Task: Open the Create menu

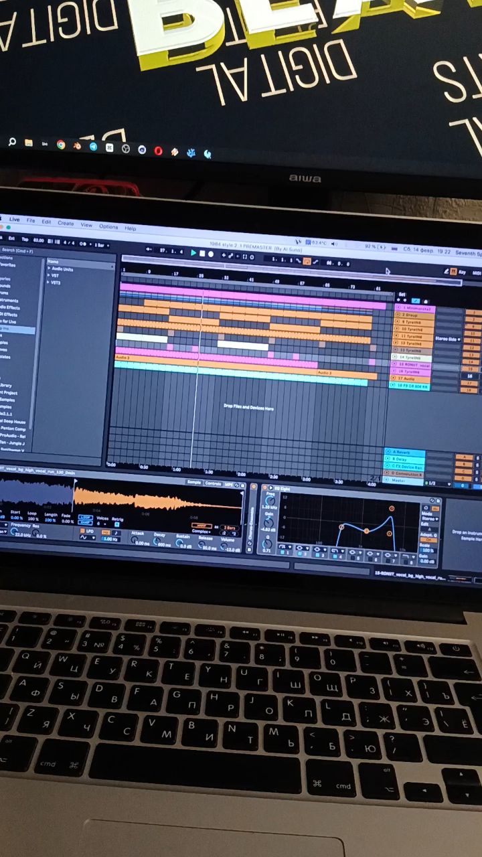Action: click(66, 223)
